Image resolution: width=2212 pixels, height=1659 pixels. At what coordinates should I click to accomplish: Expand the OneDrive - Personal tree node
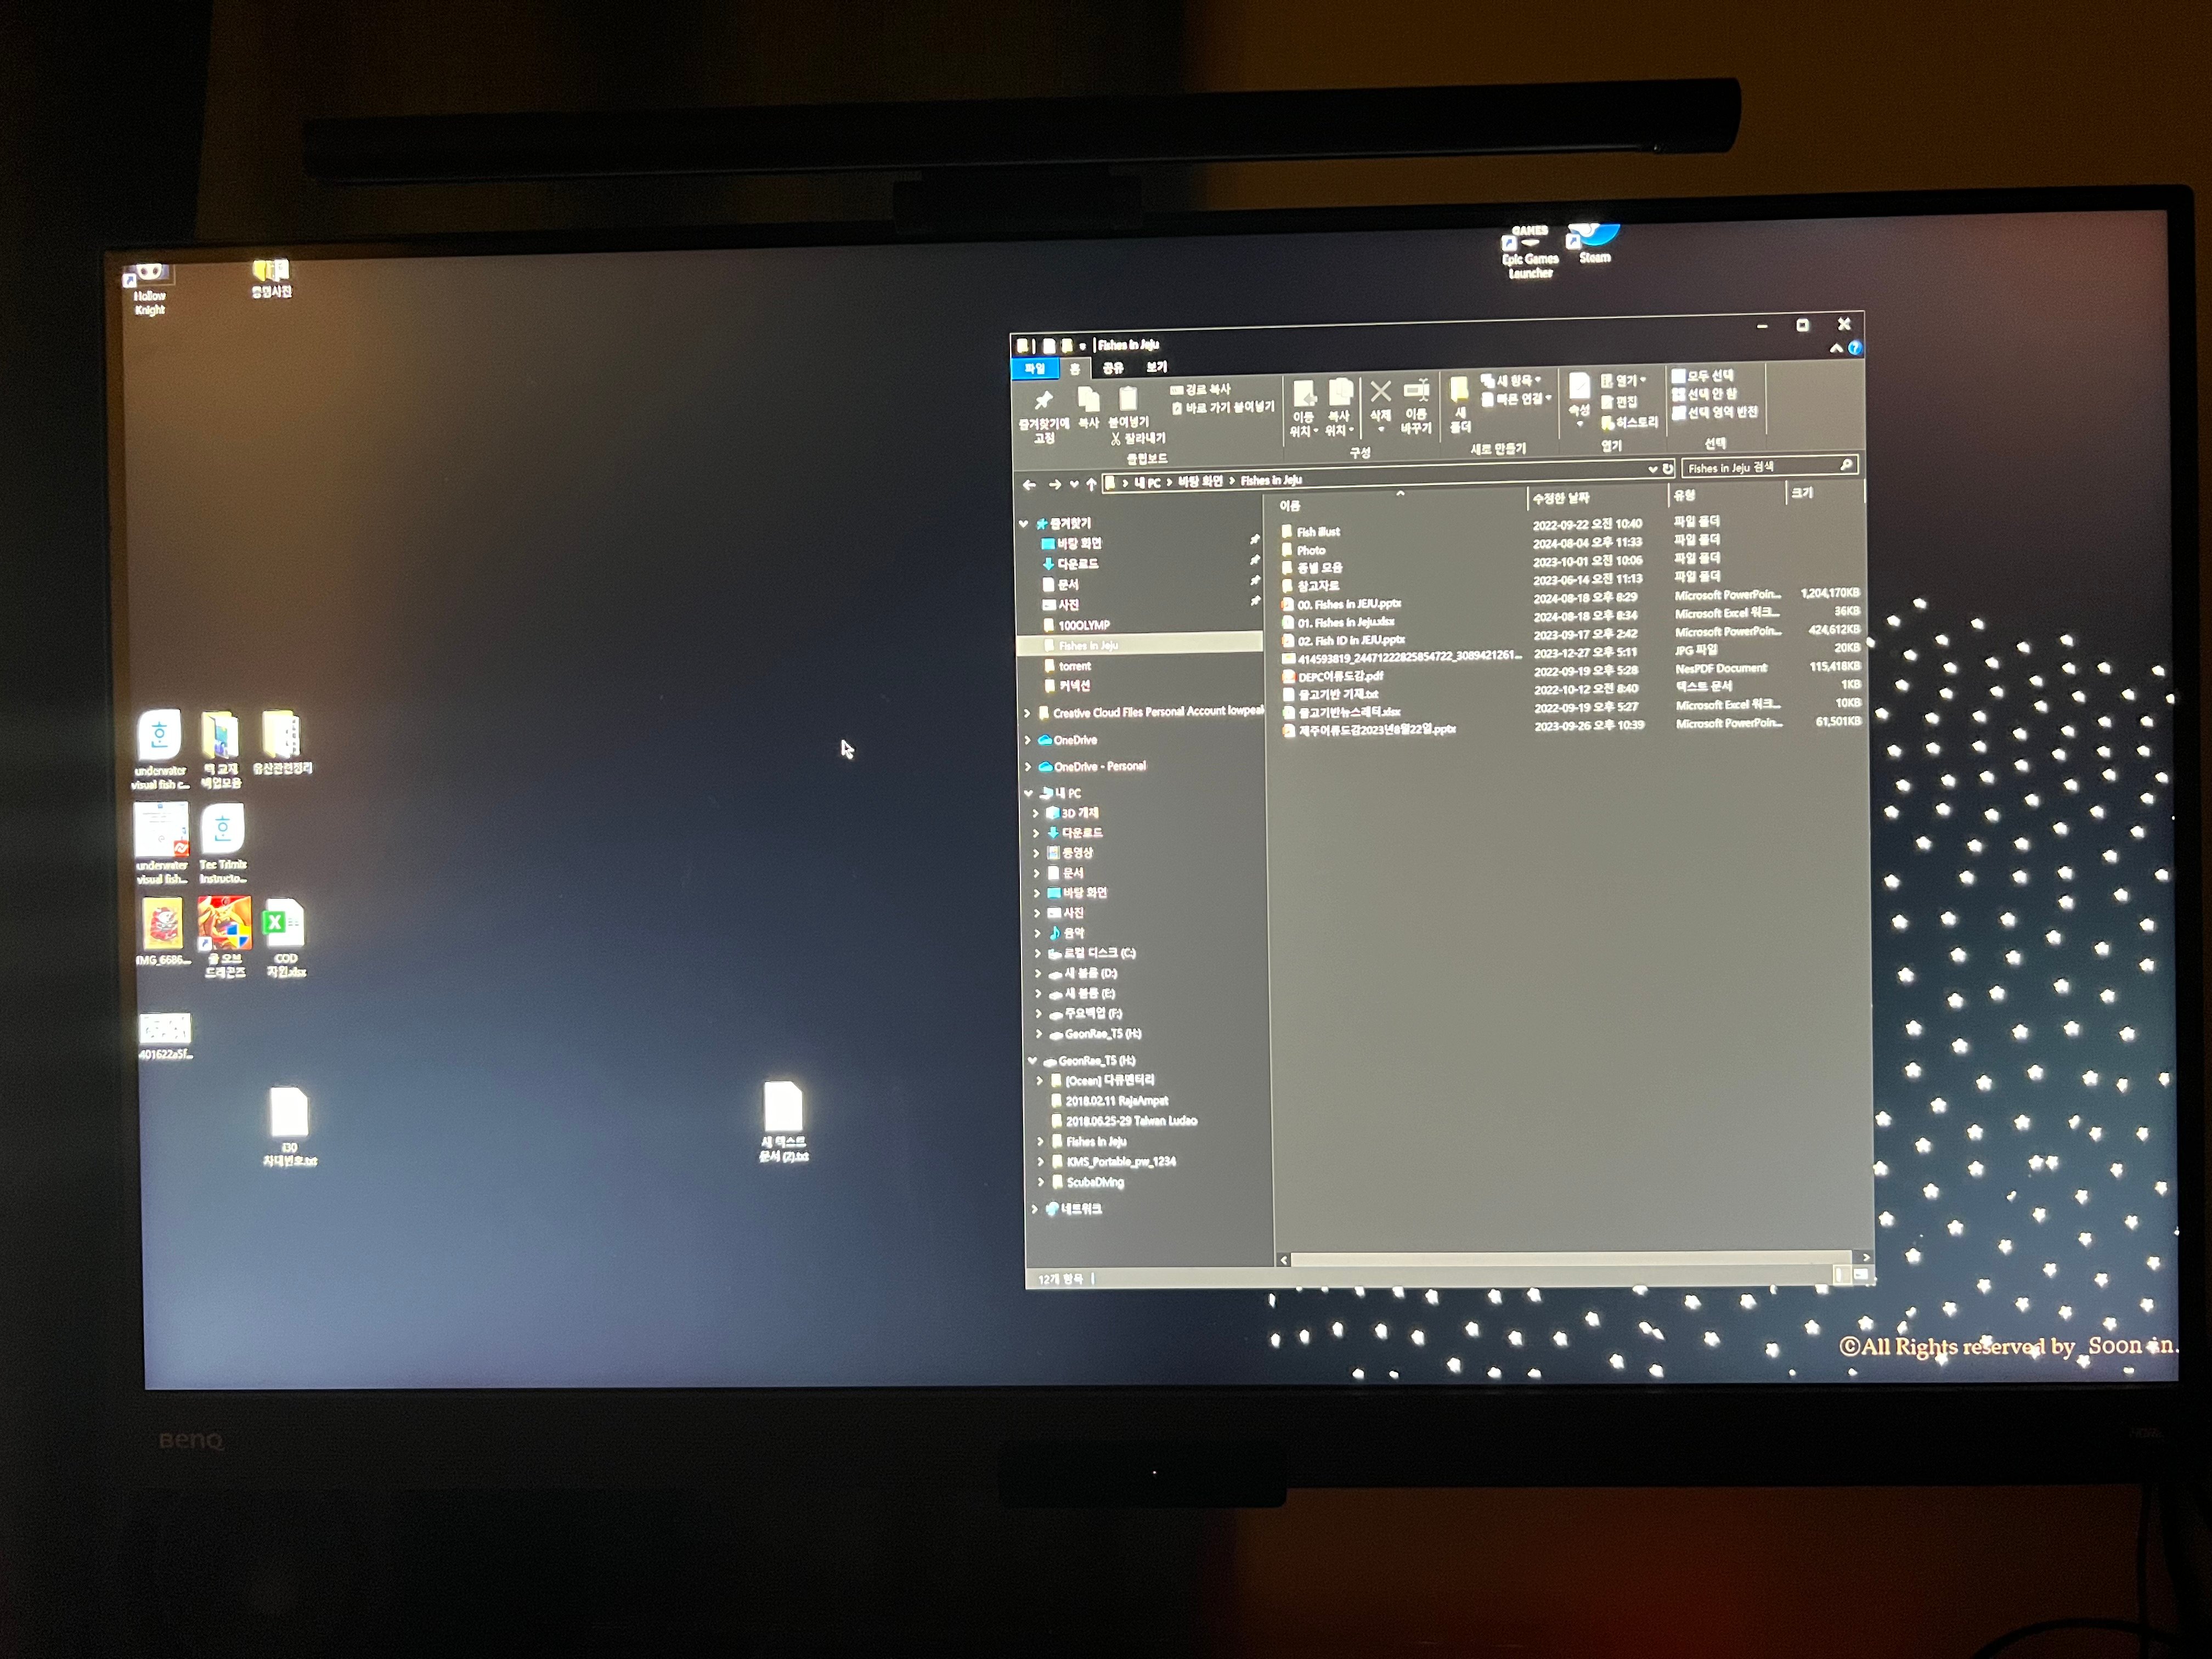point(1027,767)
